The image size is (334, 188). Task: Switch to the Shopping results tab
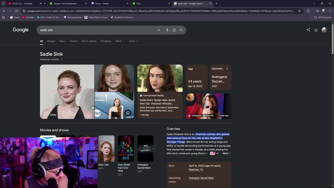[x=106, y=41]
